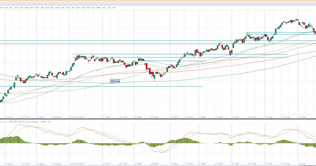Click 1-sie on the price chart time axis

pyautogui.click(x=302, y=116)
